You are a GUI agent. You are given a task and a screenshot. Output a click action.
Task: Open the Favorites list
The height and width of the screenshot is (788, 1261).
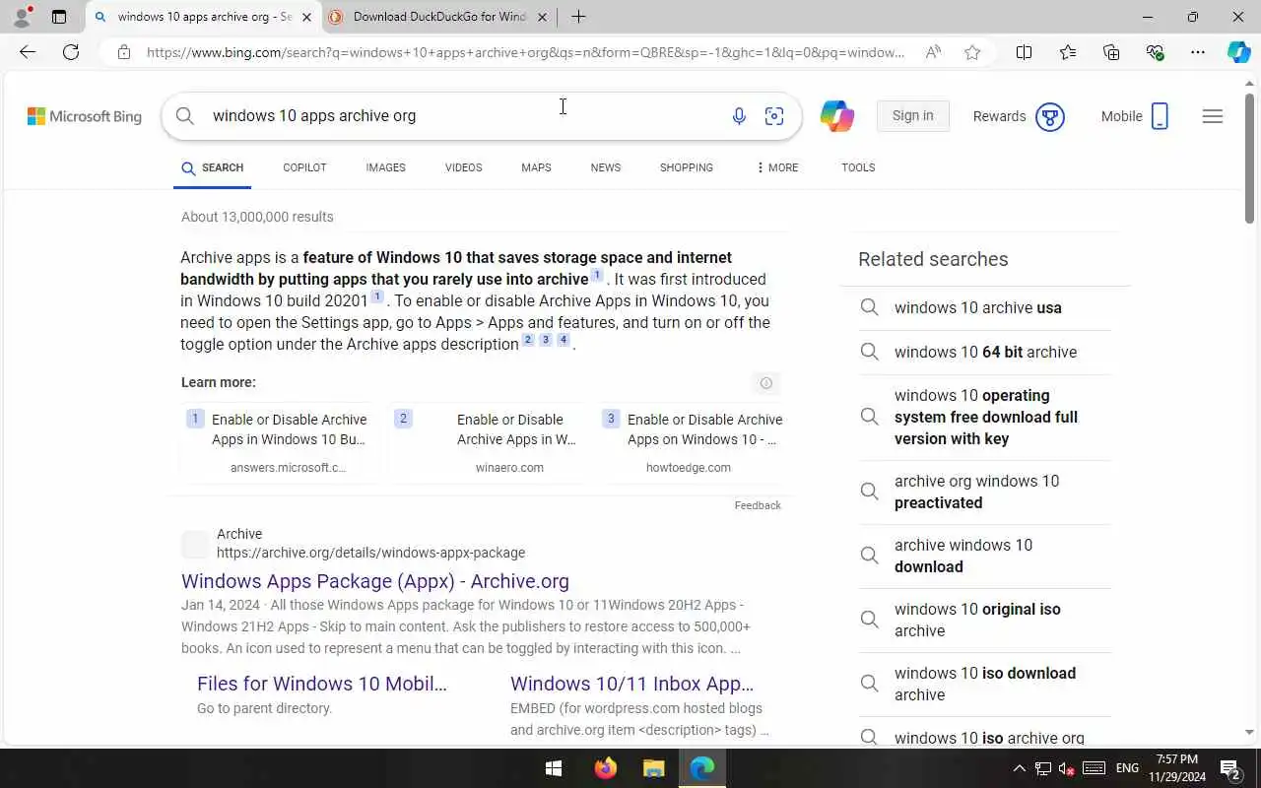tap(1068, 52)
